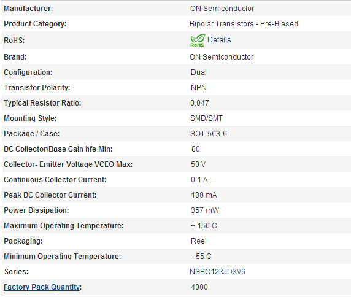The height and width of the screenshot is (297, 351).
Task: Click the 4000 factory pack quantity value
Action: click(199, 287)
